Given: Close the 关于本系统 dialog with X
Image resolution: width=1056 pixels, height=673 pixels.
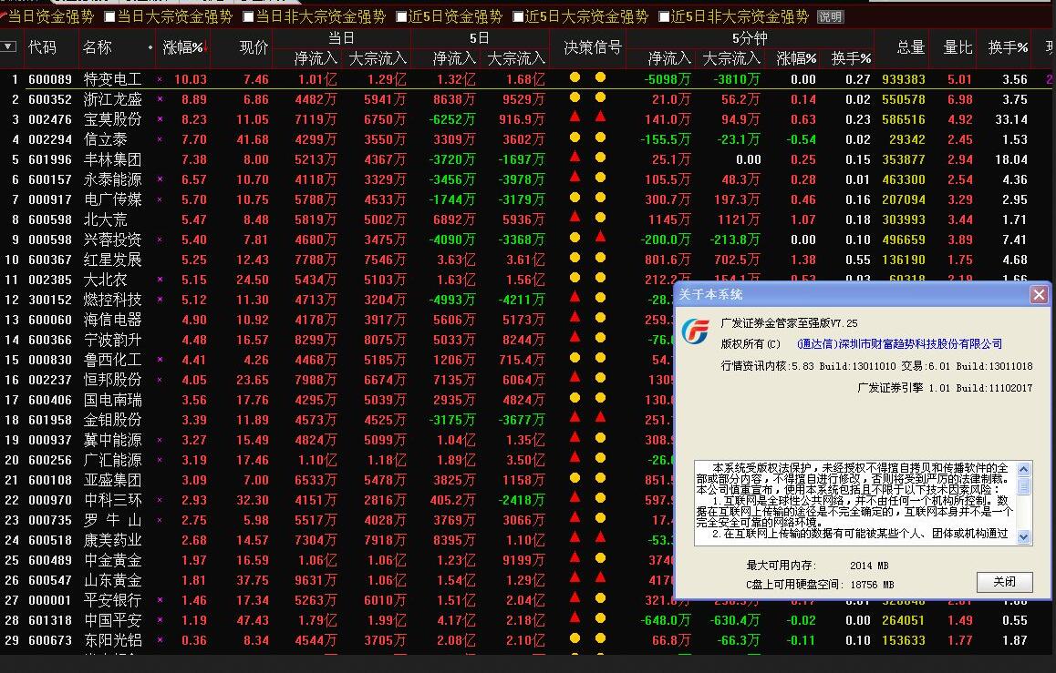Looking at the screenshot, I should point(1040,294).
